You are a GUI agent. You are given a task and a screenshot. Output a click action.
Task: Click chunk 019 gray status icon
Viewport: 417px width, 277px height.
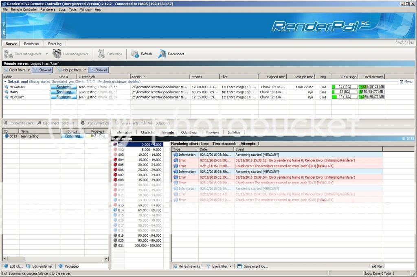(115, 235)
